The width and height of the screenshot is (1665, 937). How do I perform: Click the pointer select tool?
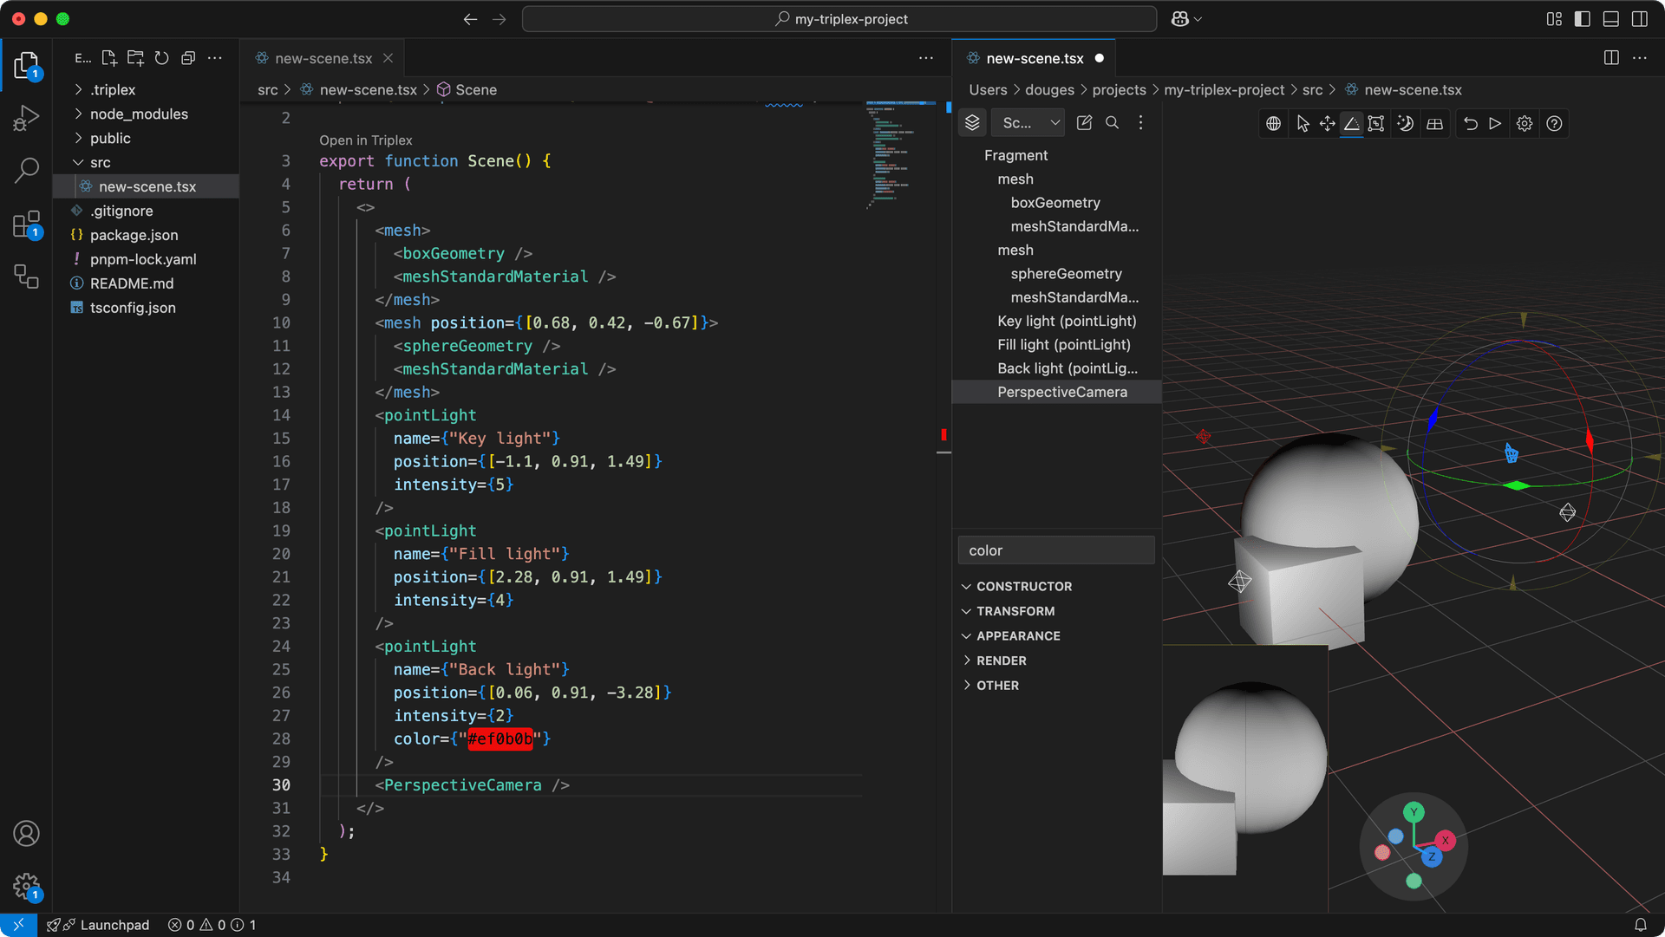point(1303,124)
